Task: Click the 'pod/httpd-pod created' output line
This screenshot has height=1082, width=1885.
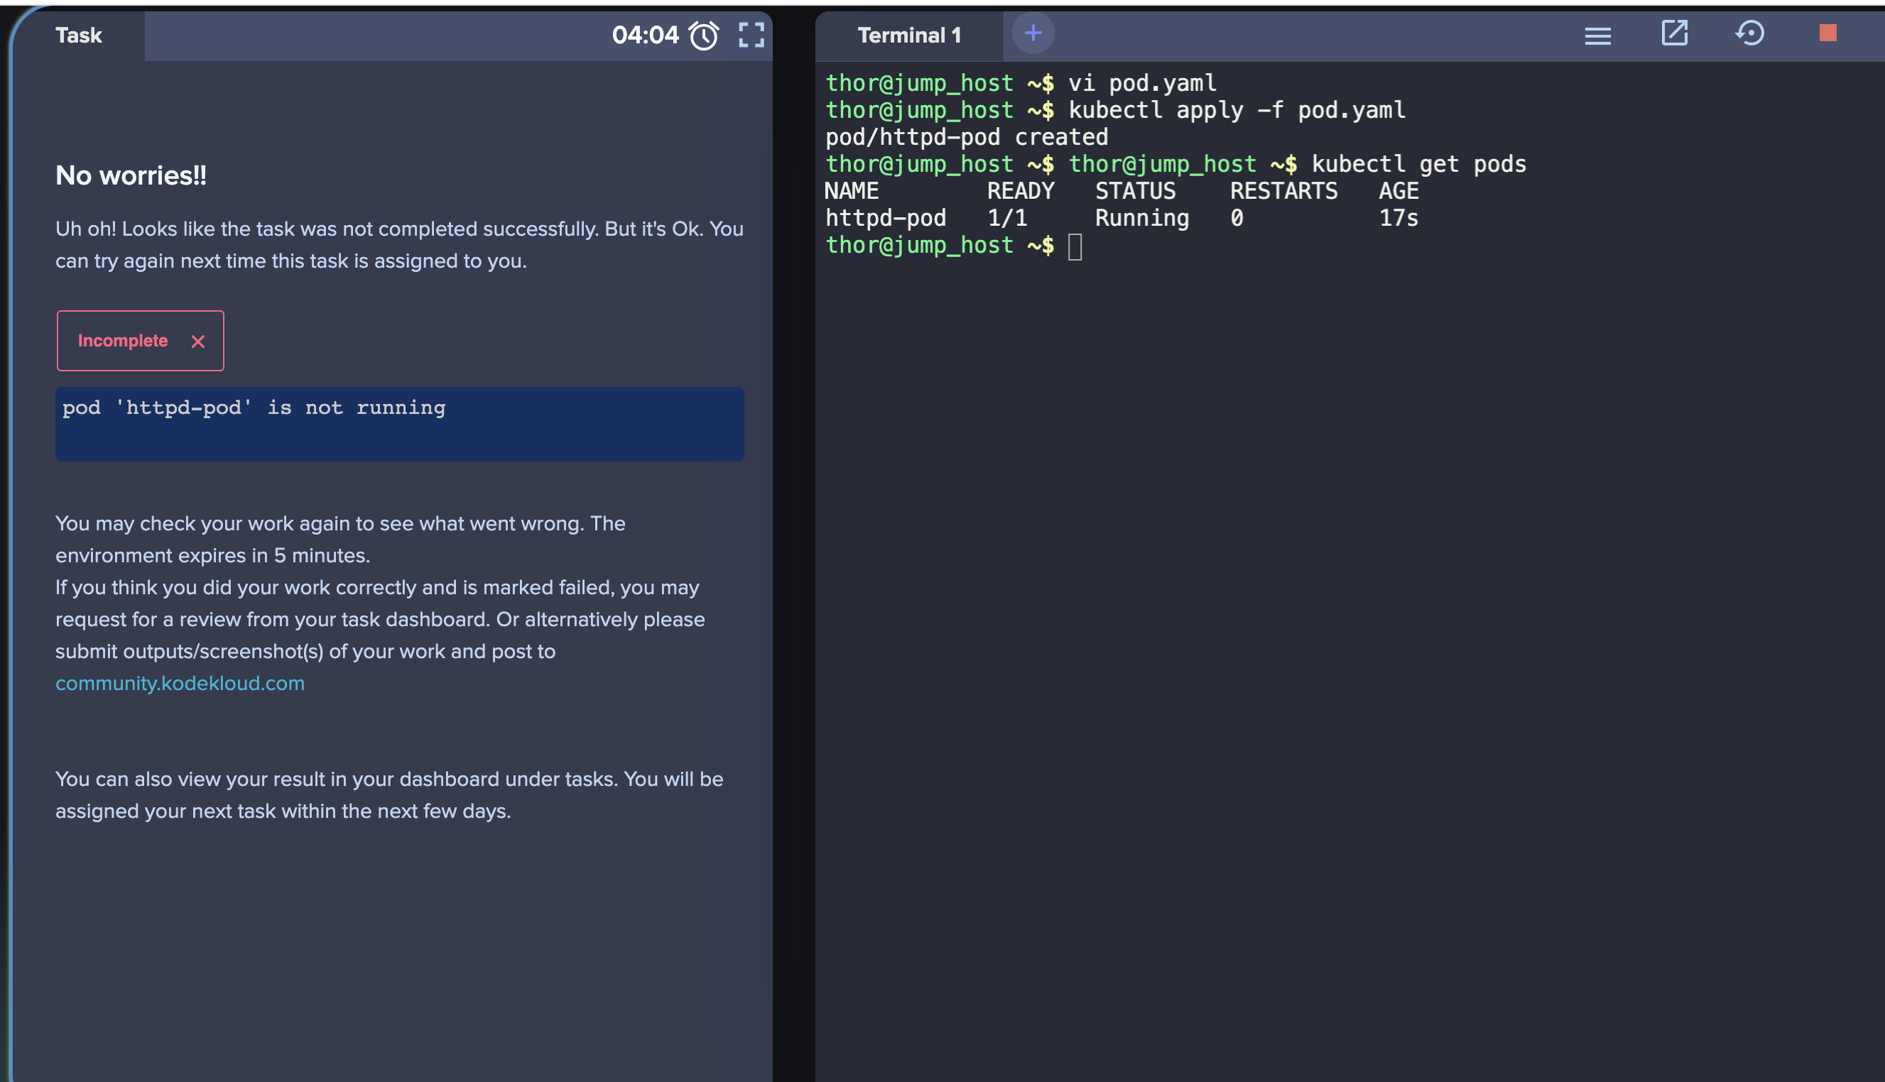Action: [965, 138]
